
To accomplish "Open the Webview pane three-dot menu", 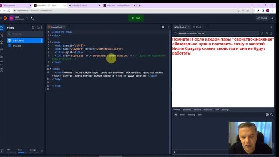I will tap(272, 27).
